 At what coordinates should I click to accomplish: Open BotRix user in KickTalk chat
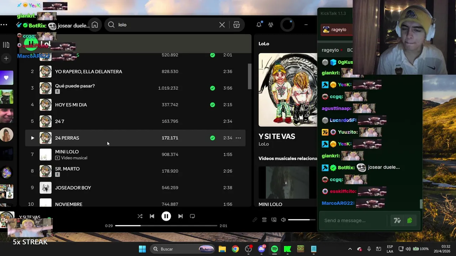click(x=346, y=167)
